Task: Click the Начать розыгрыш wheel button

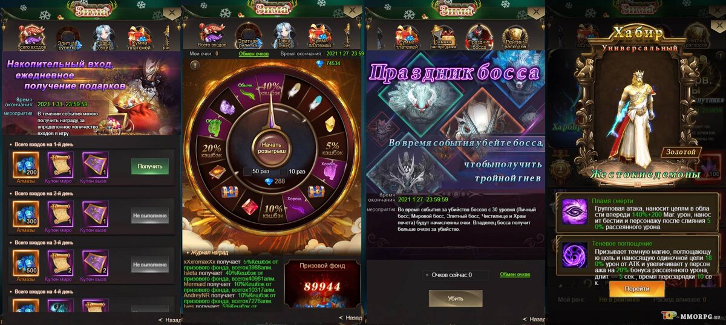Action: 272,148
